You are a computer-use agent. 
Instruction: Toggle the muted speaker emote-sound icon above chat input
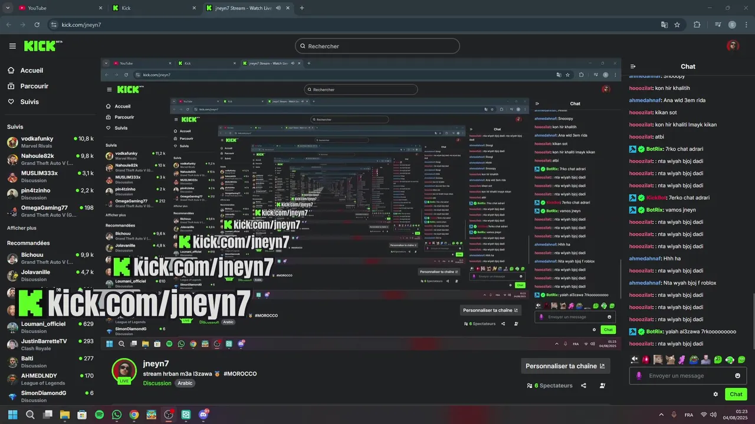point(635,359)
